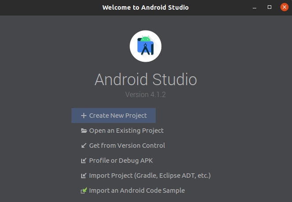The height and width of the screenshot is (202, 292).
Task: Minimize the Welcome window
Action: tap(255, 7)
